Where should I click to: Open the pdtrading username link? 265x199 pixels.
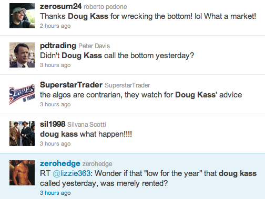pyautogui.click(x=58, y=46)
